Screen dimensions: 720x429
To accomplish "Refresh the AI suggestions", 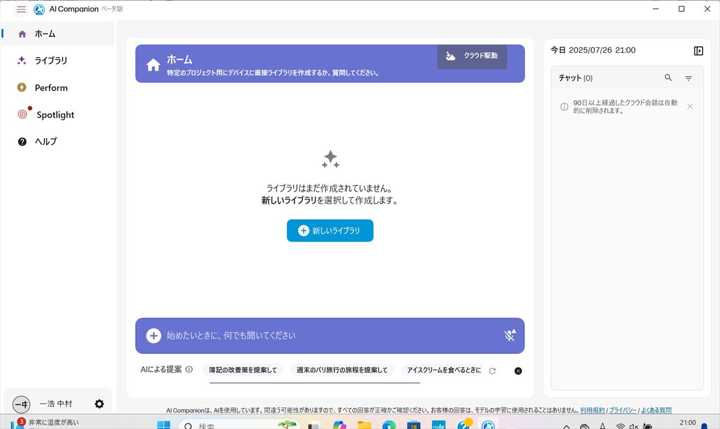I will [493, 371].
